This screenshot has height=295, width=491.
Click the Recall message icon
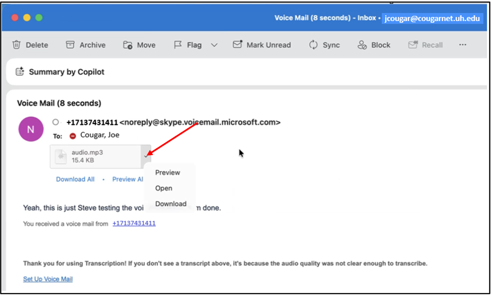tap(413, 45)
